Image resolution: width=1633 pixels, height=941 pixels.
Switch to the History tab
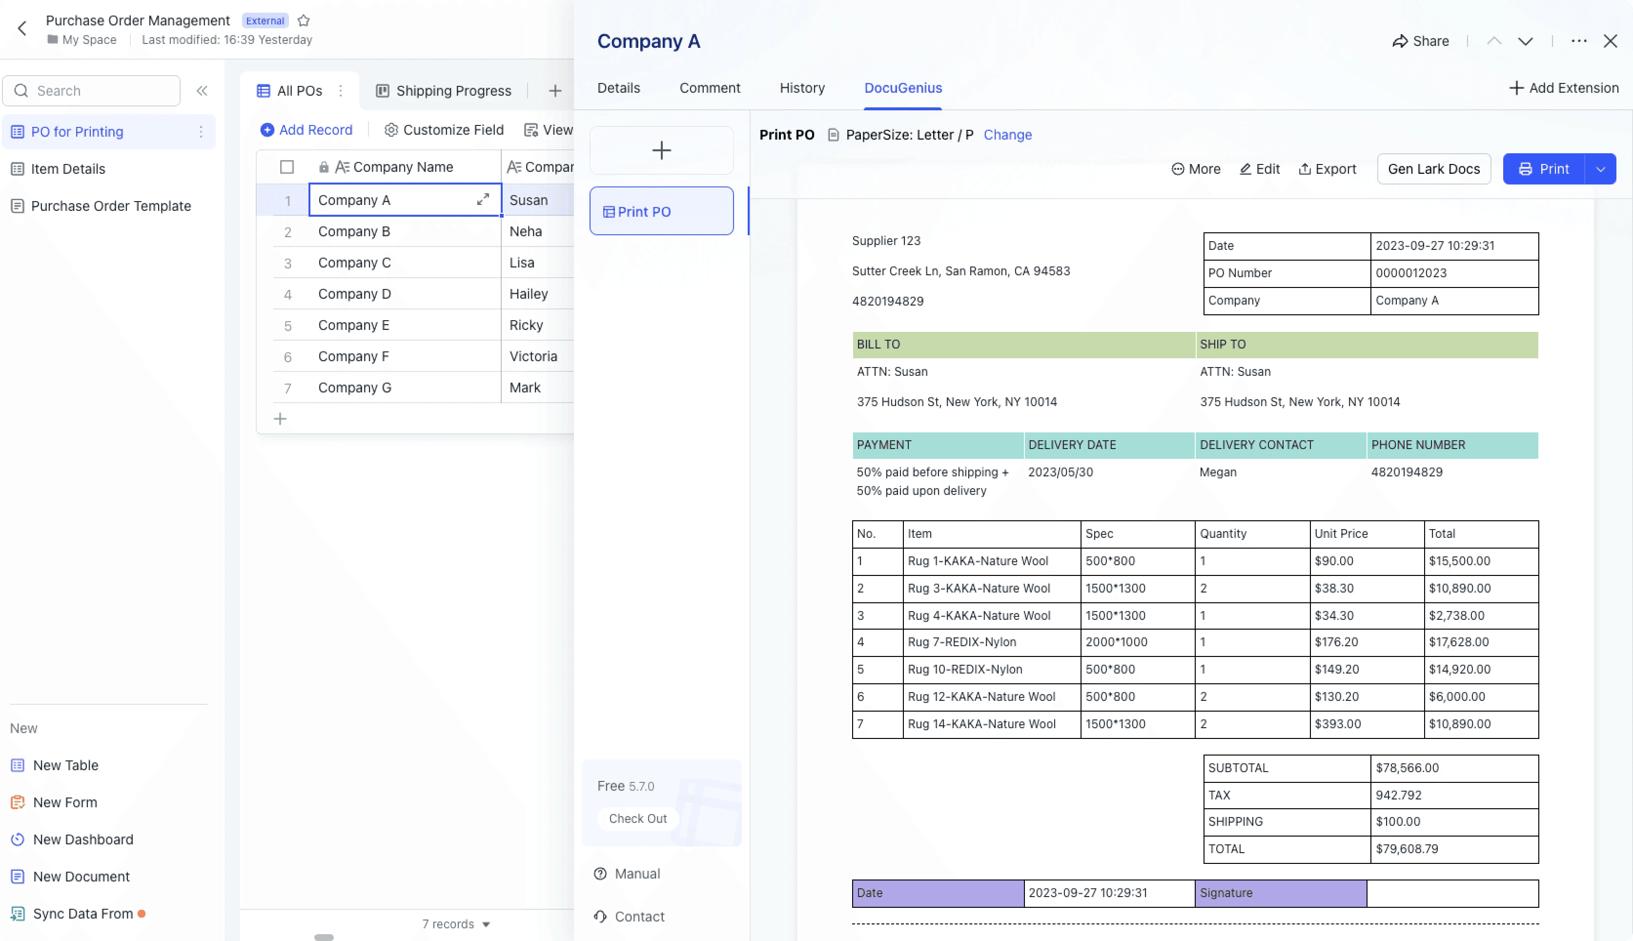pyautogui.click(x=802, y=88)
